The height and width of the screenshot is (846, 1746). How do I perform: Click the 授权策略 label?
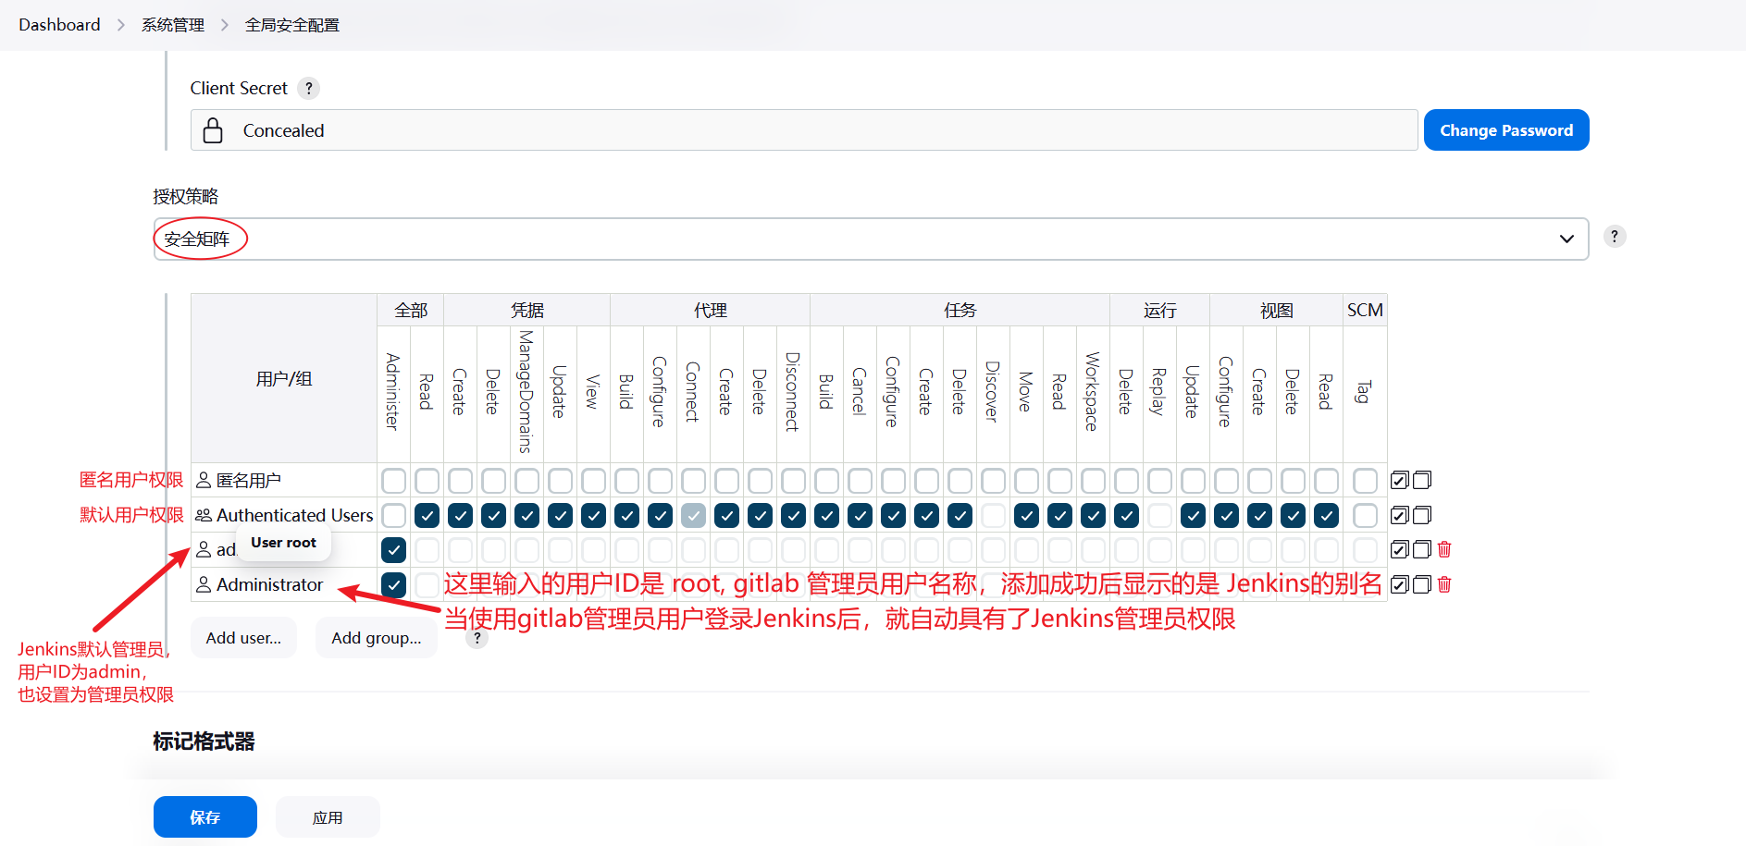coord(186,196)
